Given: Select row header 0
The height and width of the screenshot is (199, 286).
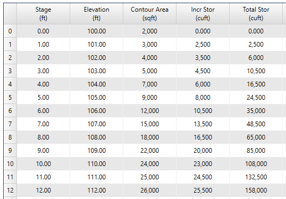Looking at the screenshot, I should click(10, 31).
